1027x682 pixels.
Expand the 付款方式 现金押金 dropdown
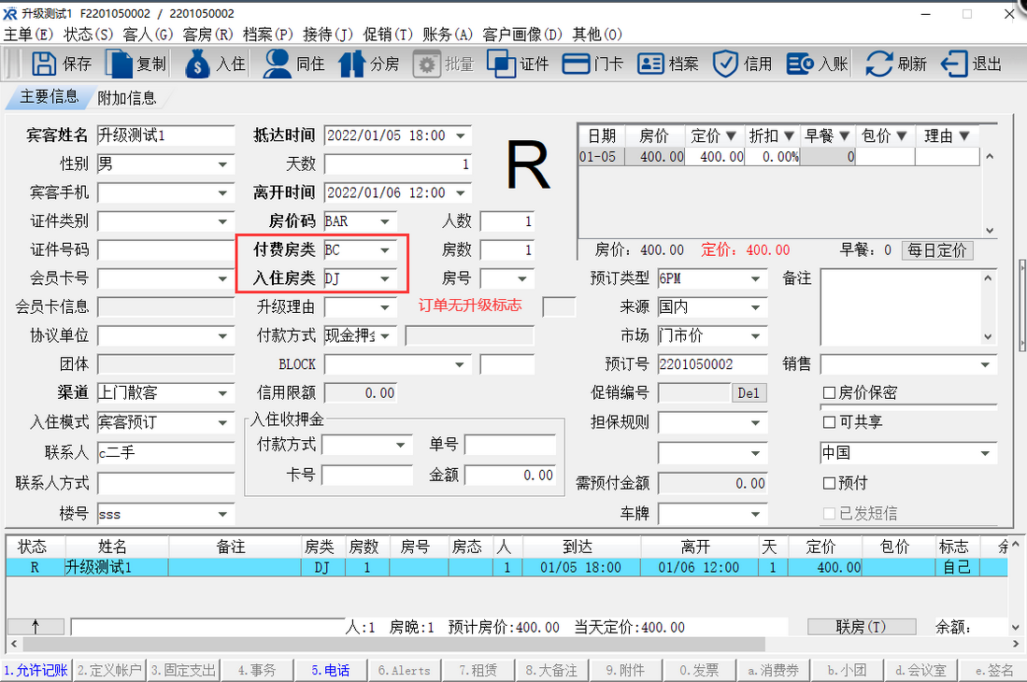point(385,335)
